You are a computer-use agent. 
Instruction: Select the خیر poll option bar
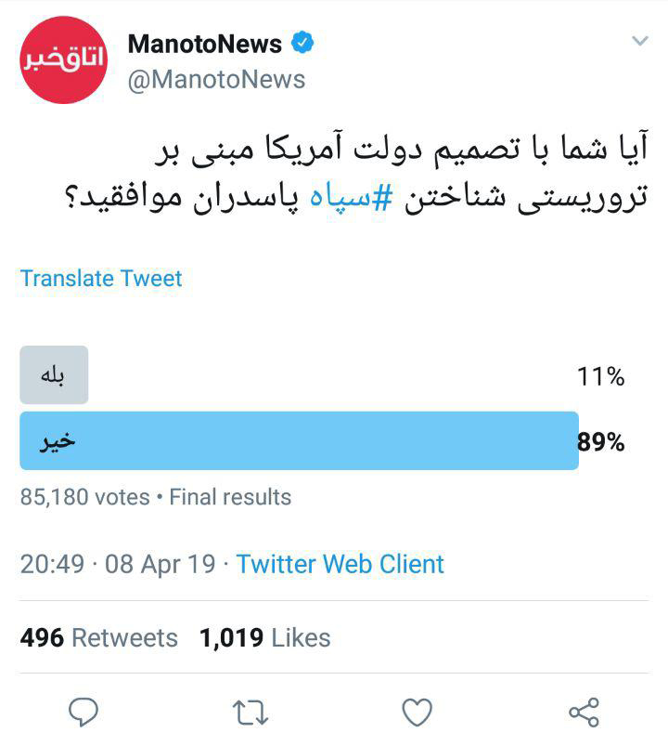299,441
